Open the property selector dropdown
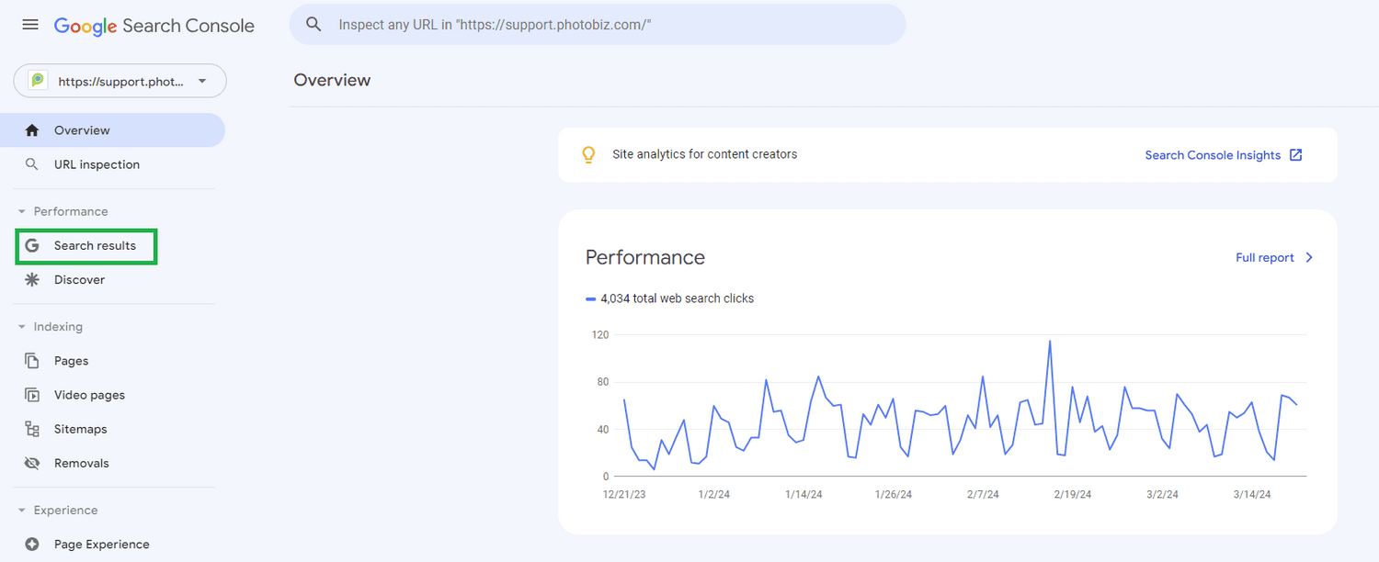The height and width of the screenshot is (562, 1379). click(120, 81)
